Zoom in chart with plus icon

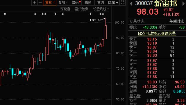(34, 2)
